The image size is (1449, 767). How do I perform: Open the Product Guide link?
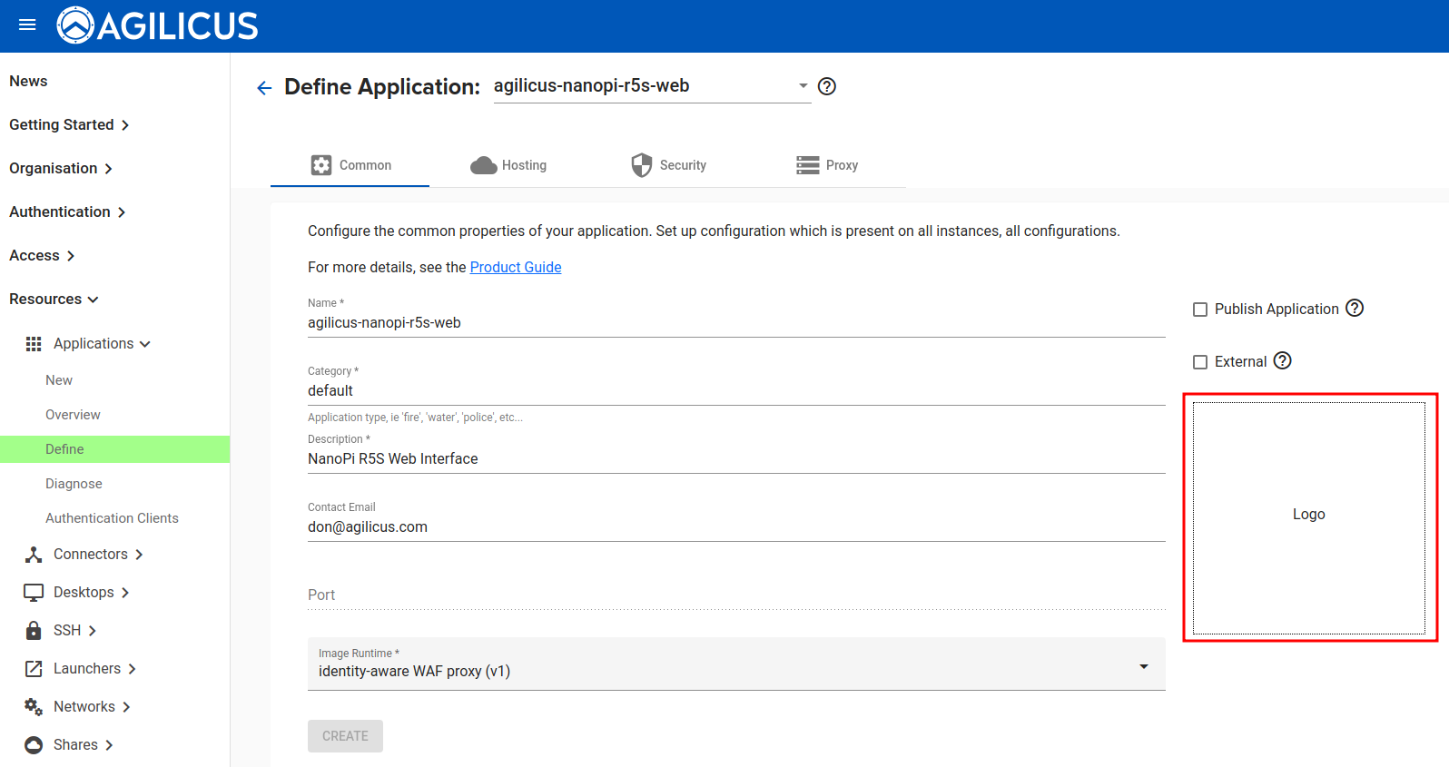tap(515, 267)
